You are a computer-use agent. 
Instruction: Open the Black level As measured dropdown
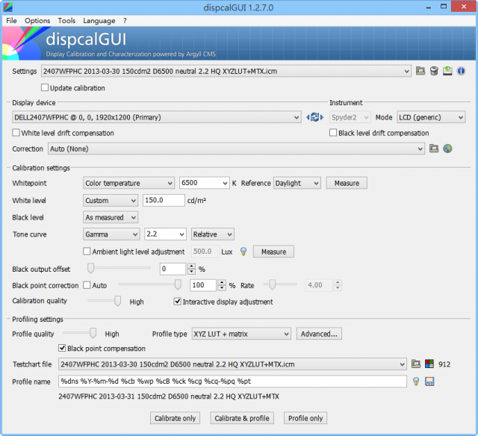point(111,217)
